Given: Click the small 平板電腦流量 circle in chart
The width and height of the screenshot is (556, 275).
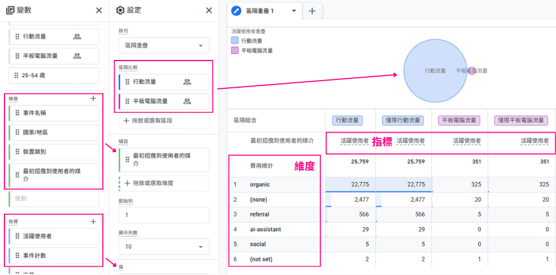Looking at the screenshot, I should [471, 71].
